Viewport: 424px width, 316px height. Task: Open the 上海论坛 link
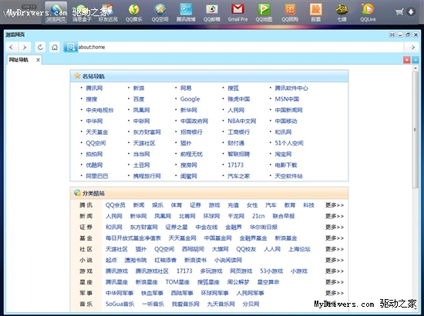coord(299,249)
